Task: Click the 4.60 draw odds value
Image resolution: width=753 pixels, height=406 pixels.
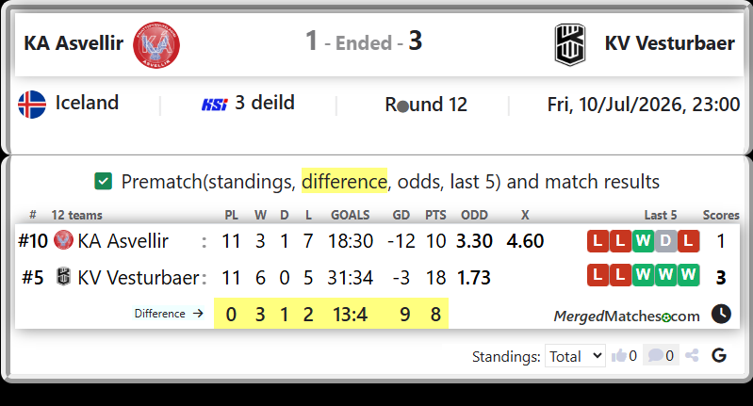Action: click(525, 241)
